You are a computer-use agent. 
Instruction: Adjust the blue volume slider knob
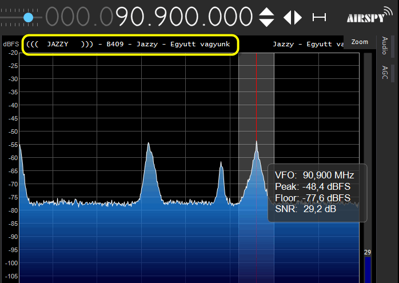tap(28, 18)
